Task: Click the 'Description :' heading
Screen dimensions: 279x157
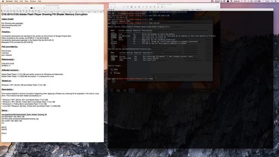Action: coord(7,89)
